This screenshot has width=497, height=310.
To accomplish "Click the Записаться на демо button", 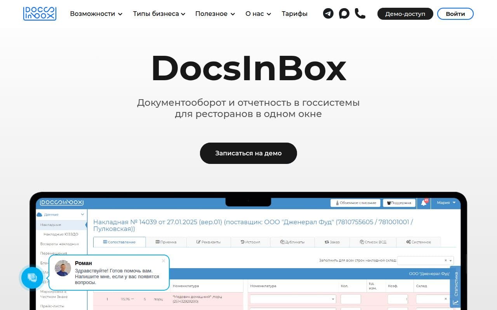I will [x=248, y=153].
